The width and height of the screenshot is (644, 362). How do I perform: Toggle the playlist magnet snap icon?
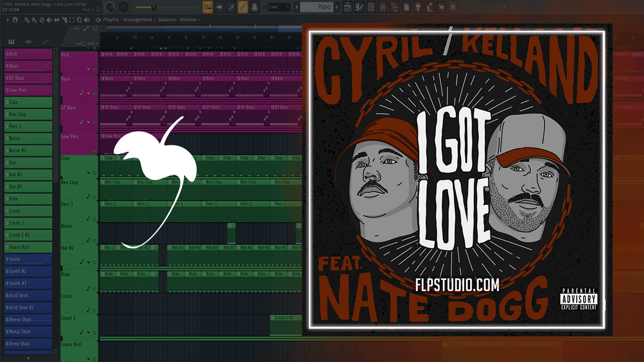(15, 20)
